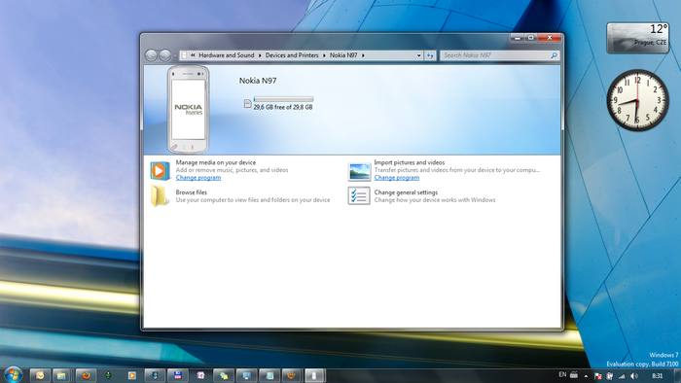Open the blue floppy disk taskbar icon

coord(178,375)
